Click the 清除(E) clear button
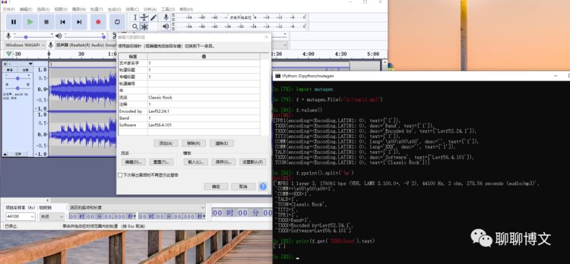Viewport: 570px width, 264px height. [x=222, y=143]
